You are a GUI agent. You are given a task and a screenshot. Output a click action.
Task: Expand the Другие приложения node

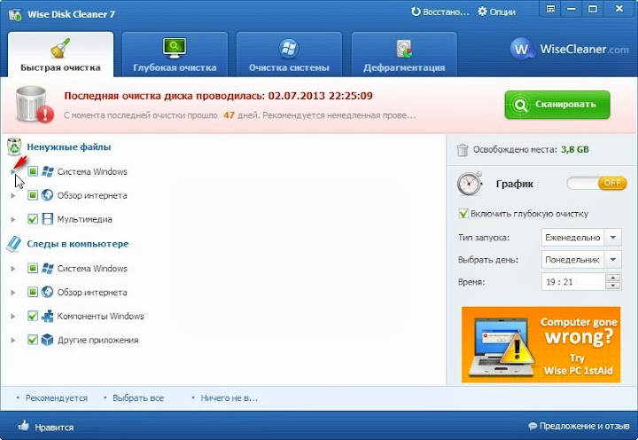13,340
